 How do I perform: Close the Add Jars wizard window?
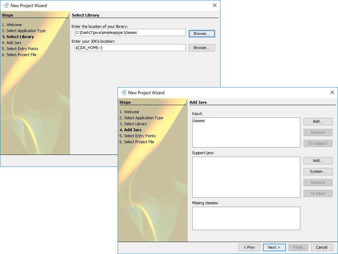point(332,92)
